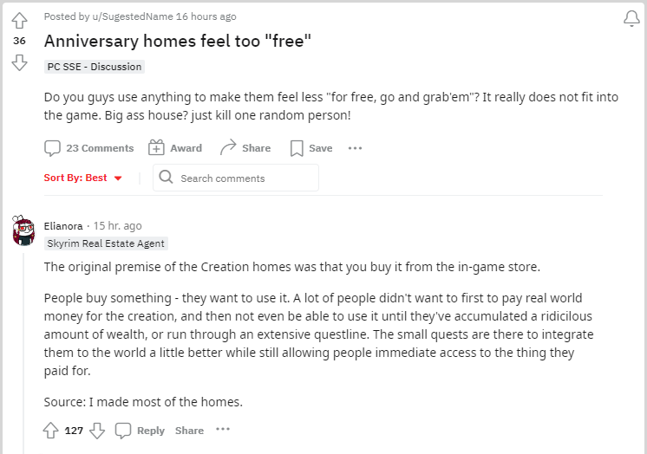Image resolution: width=647 pixels, height=454 pixels.
Task: Open the post's more options ellipsis
Action: [x=355, y=148]
